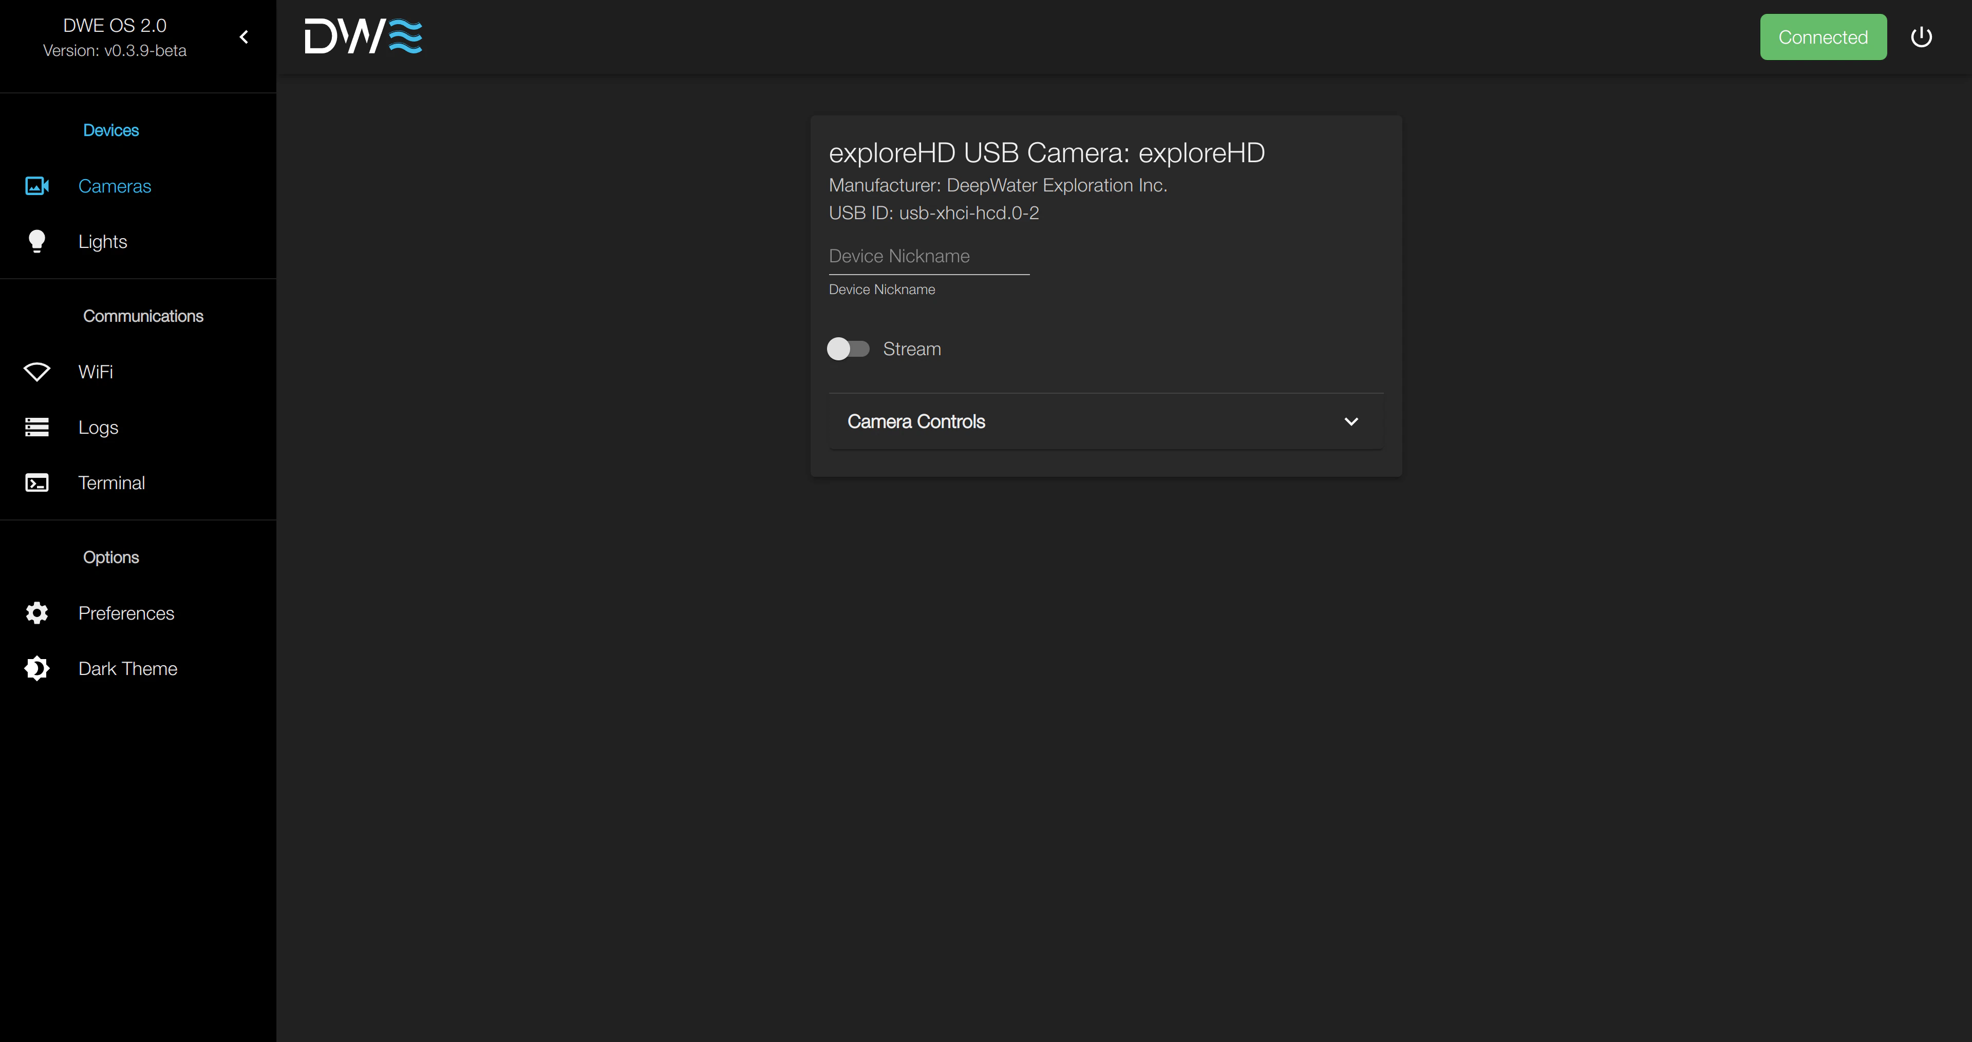1972x1042 pixels.
Task: Click the Dark Theme brightness icon
Action: pos(37,669)
